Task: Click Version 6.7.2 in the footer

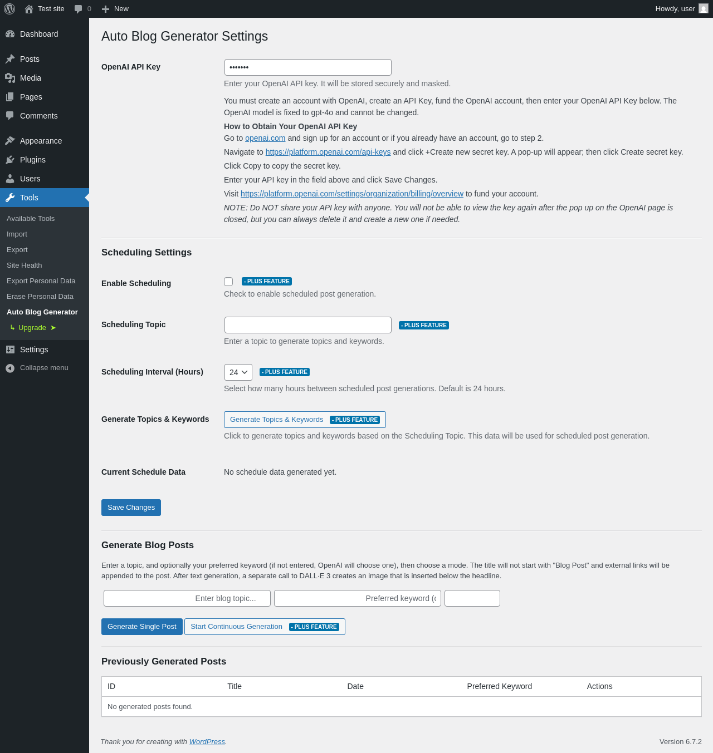Action: pos(681,742)
